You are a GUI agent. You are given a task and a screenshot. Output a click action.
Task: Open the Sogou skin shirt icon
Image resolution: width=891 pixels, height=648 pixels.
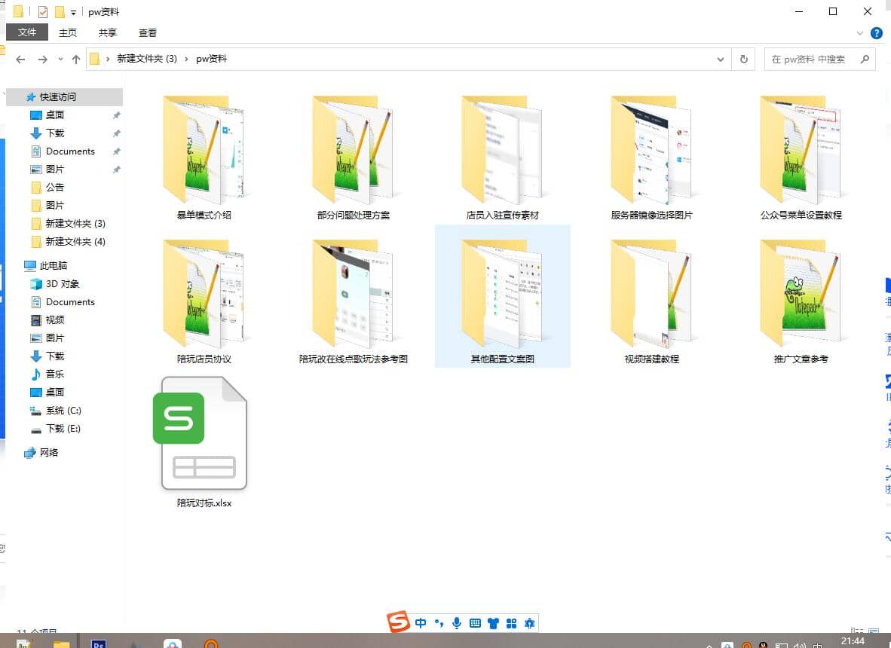pyautogui.click(x=493, y=623)
